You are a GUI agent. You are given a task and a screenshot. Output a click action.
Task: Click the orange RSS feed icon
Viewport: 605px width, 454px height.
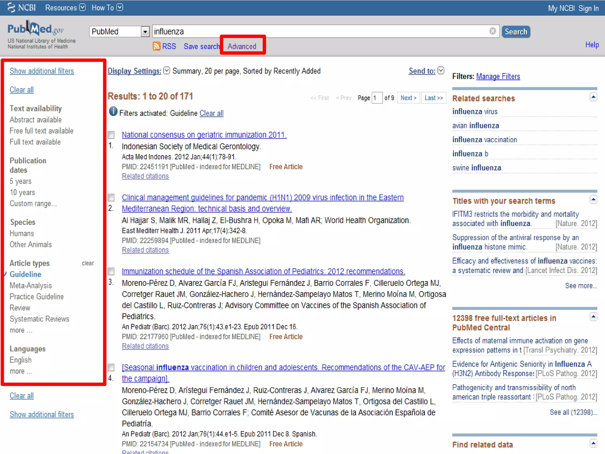coord(156,46)
